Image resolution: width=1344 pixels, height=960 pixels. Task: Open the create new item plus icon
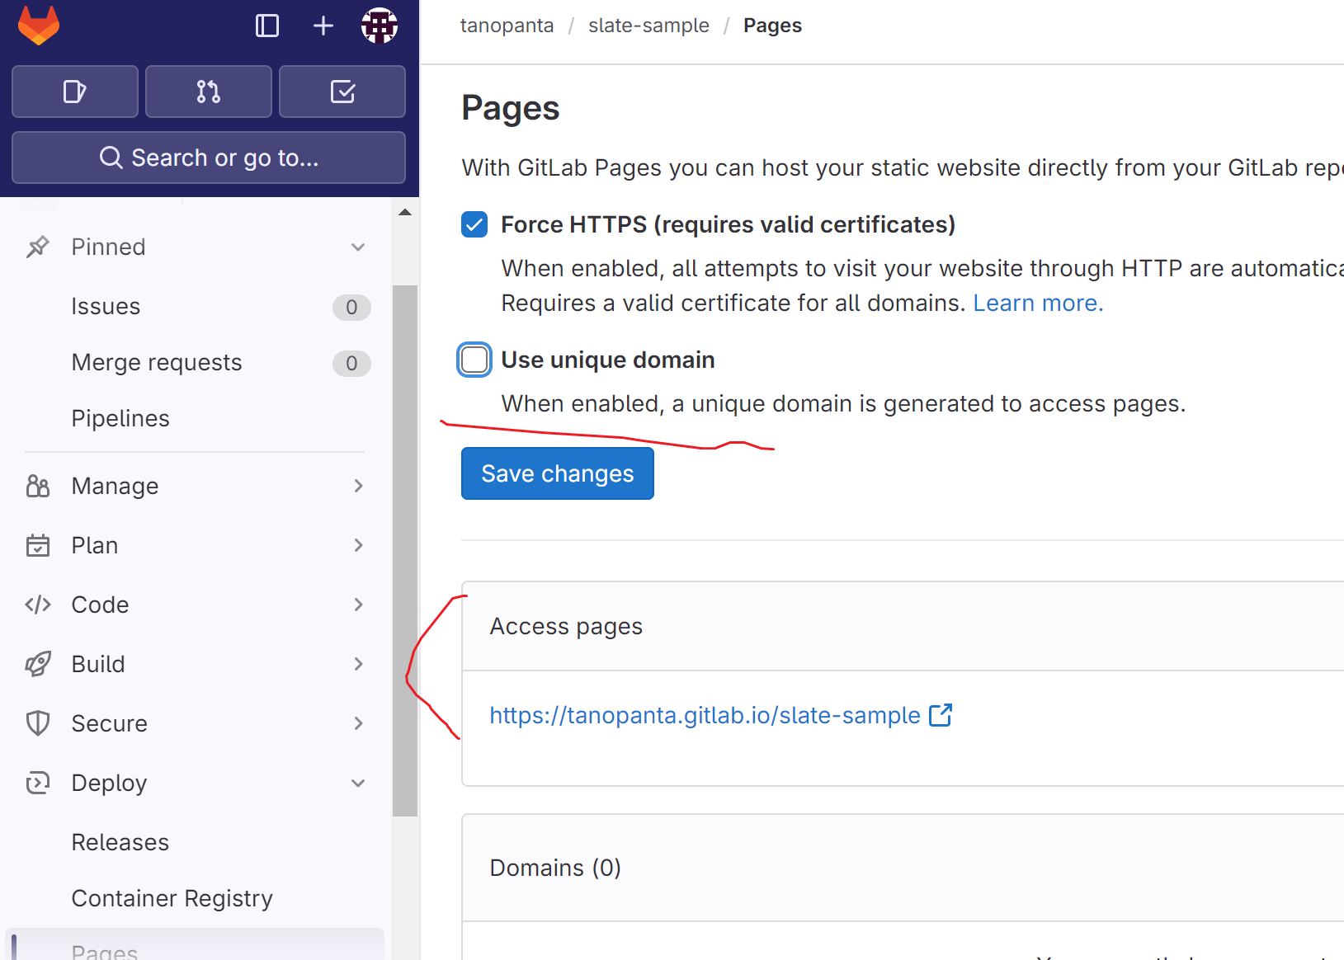[x=323, y=26]
